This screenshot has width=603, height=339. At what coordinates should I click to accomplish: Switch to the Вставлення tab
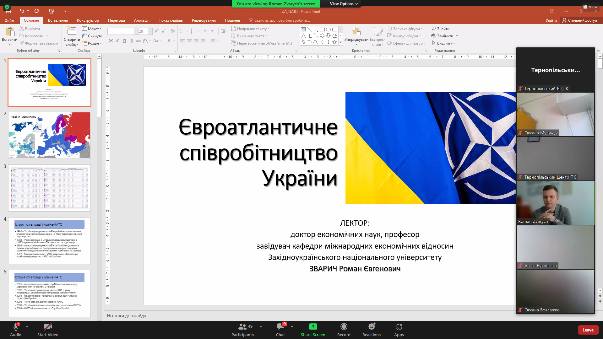pyautogui.click(x=58, y=20)
